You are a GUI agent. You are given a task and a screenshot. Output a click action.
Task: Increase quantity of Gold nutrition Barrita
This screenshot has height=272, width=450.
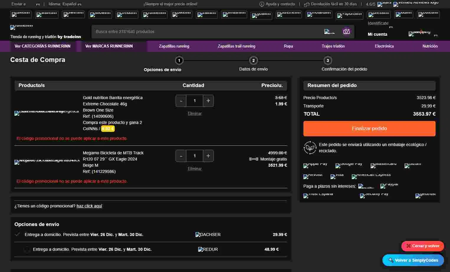coord(208,101)
